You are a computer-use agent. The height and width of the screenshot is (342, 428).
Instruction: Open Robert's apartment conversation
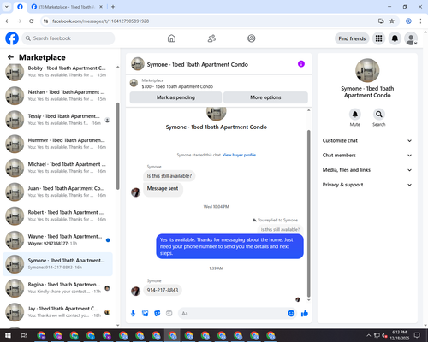(x=57, y=215)
